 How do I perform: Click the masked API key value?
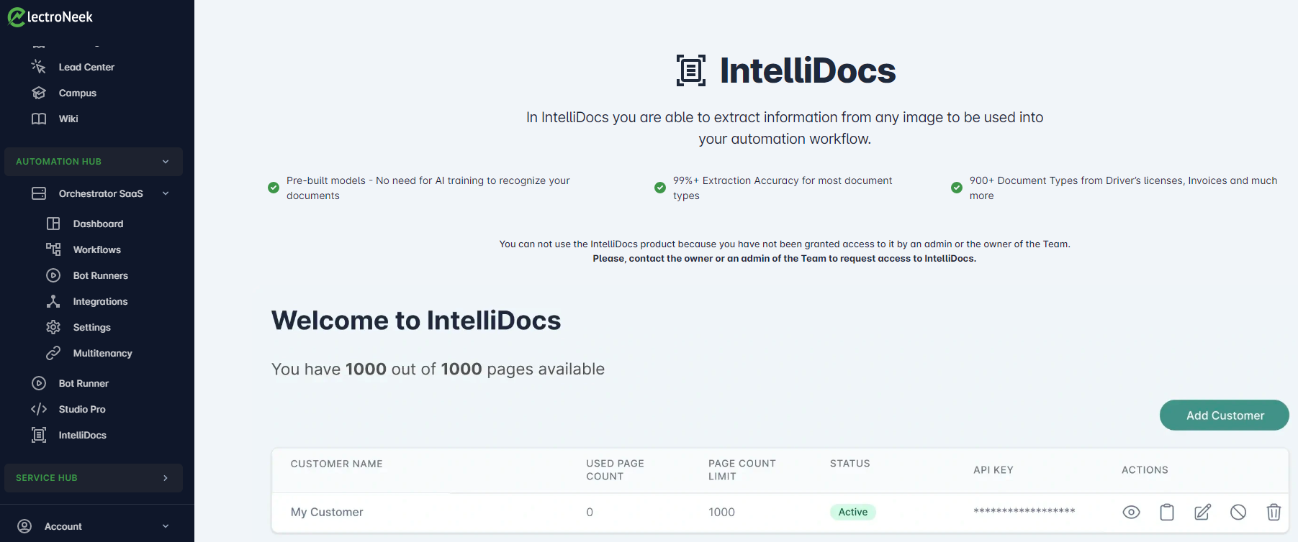click(x=1024, y=511)
